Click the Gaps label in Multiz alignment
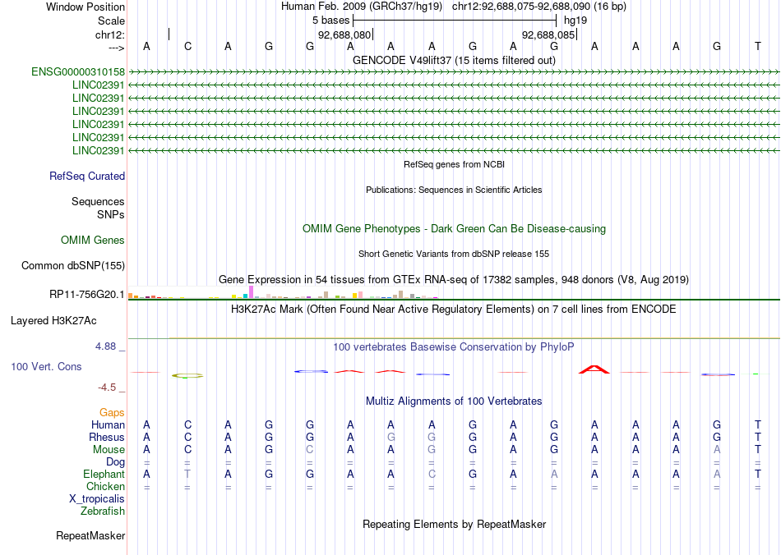781x555 pixels. coord(112,412)
